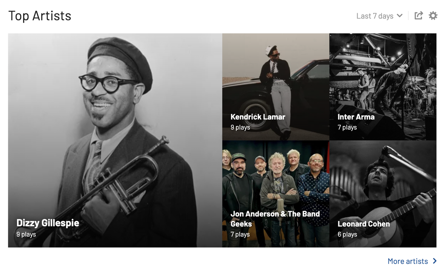Click the 9 plays count under Dizzy Gillespie

[26, 234]
